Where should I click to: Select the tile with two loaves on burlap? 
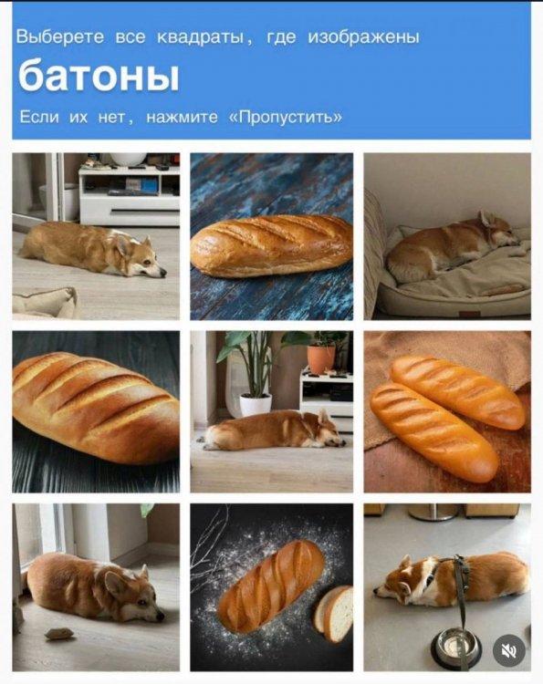[x=447, y=411]
